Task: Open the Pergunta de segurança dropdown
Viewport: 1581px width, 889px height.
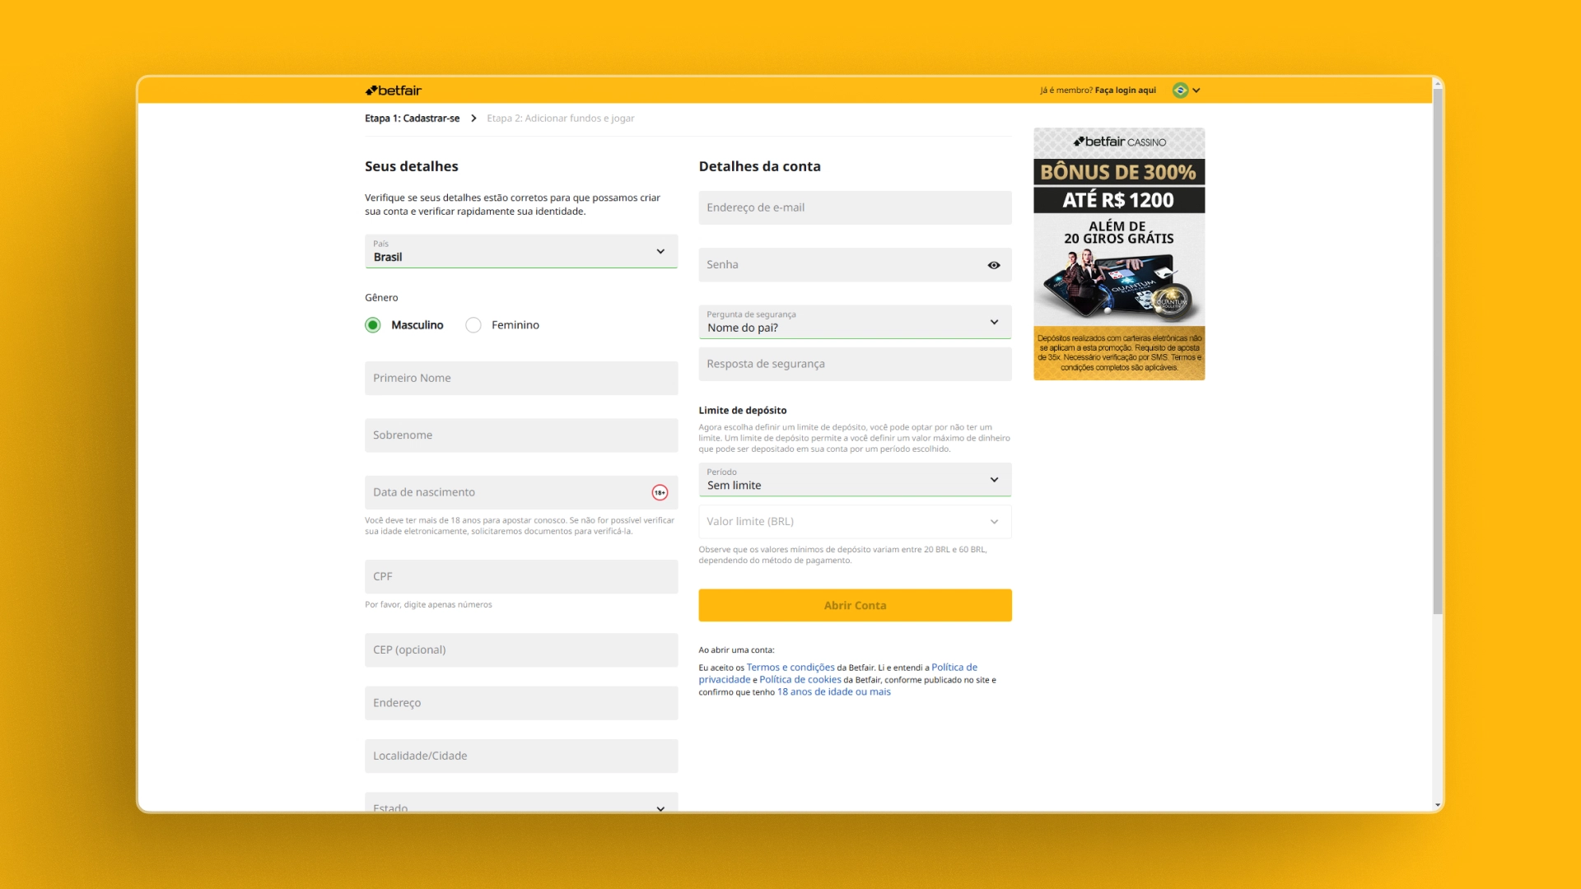Action: [855, 322]
